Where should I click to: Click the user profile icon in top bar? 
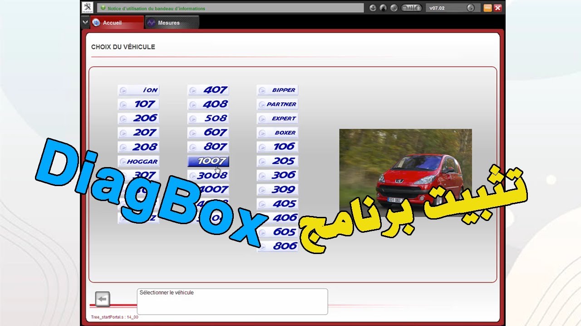tap(383, 8)
